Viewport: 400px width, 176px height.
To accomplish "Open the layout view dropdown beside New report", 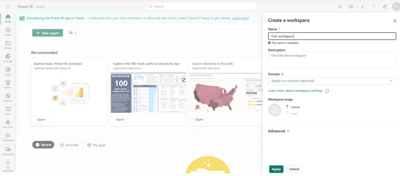I will coord(73,33).
